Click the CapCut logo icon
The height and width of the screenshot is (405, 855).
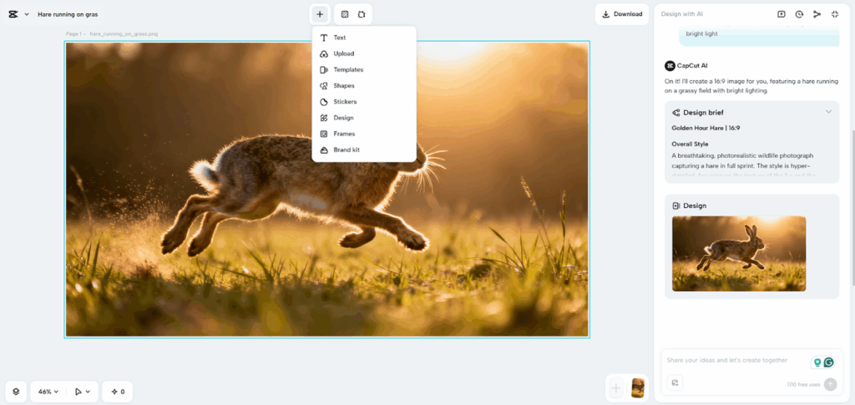coord(13,14)
